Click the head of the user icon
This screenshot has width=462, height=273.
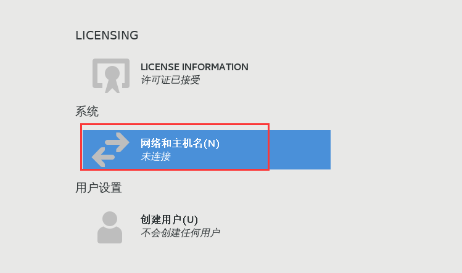coord(110,219)
